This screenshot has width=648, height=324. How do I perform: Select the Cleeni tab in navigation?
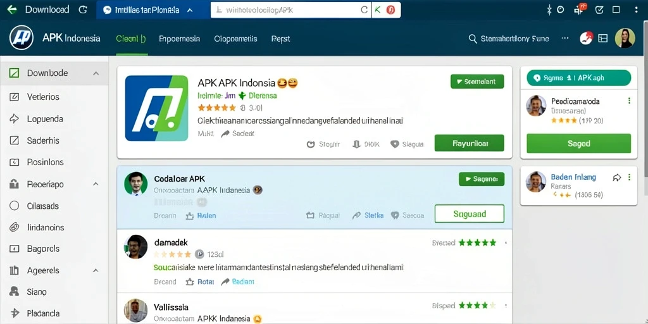coord(130,39)
